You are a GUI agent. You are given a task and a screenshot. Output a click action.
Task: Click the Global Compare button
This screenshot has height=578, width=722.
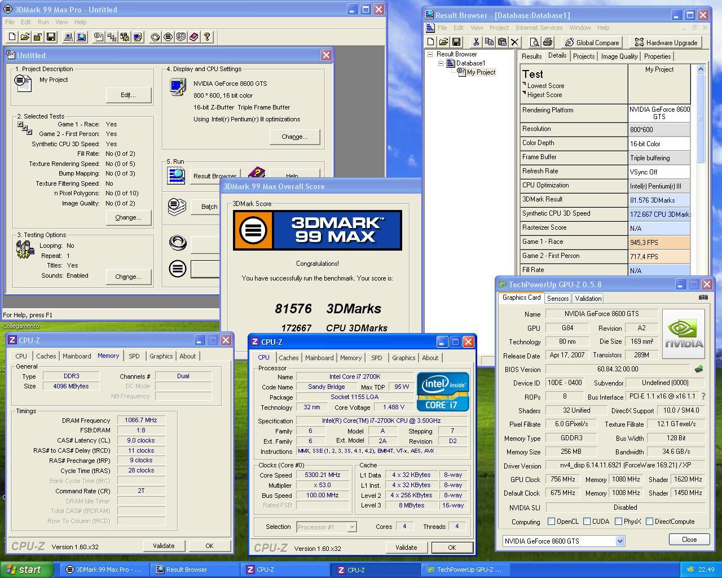click(592, 42)
